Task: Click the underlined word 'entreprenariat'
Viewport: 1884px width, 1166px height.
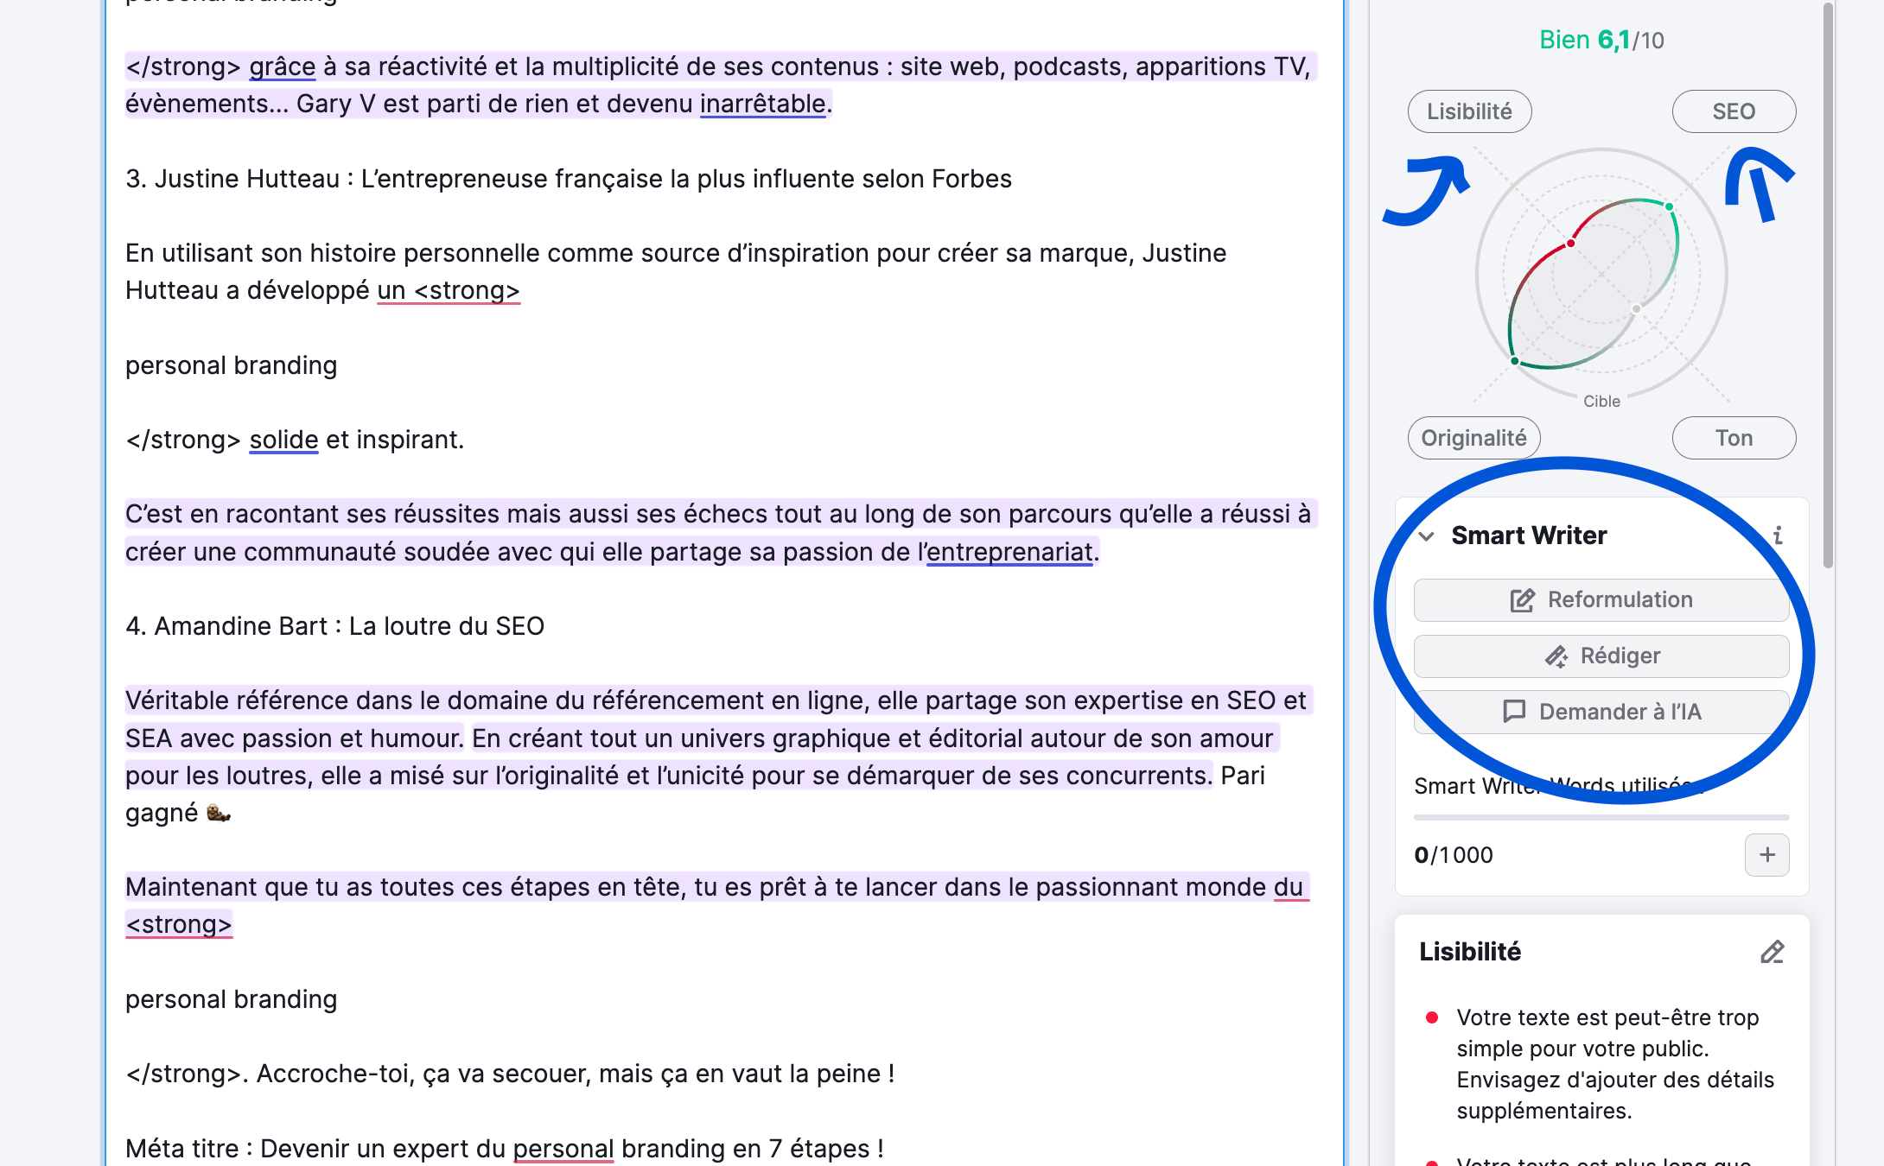Action: pos(1009,551)
